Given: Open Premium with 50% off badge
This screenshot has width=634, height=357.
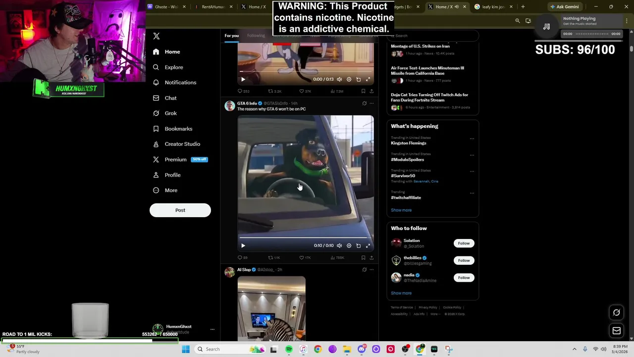Looking at the screenshot, I should 180,159.
